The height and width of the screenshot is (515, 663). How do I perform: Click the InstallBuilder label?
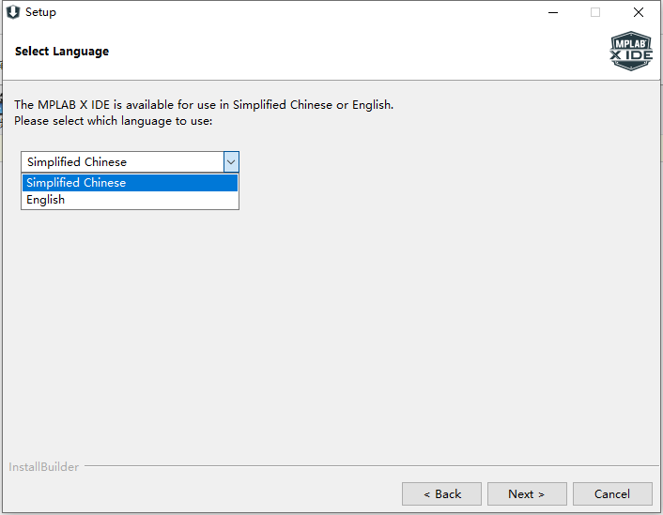43,467
